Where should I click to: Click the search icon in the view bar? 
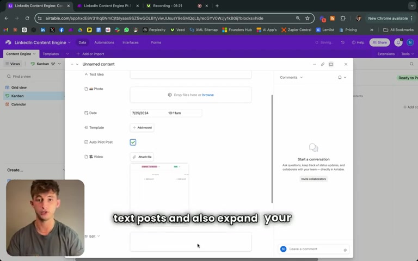tap(411, 64)
